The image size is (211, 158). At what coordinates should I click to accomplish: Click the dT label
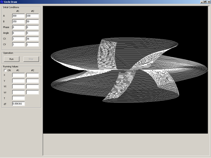point(5,104)
